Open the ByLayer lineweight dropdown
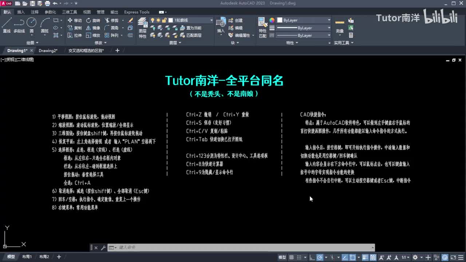 point(303,28)
